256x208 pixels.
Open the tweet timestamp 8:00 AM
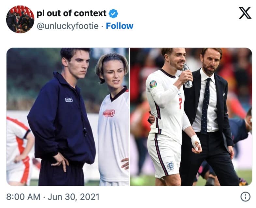click(23, 197)
